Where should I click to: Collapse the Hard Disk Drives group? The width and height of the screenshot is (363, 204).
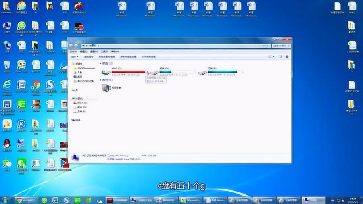[x=100, y=64]
